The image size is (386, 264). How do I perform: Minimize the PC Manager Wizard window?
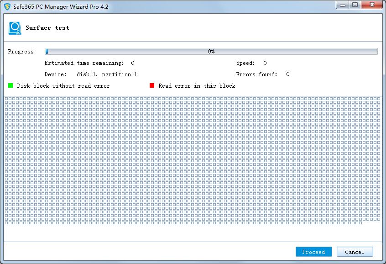tap(343, 5)
